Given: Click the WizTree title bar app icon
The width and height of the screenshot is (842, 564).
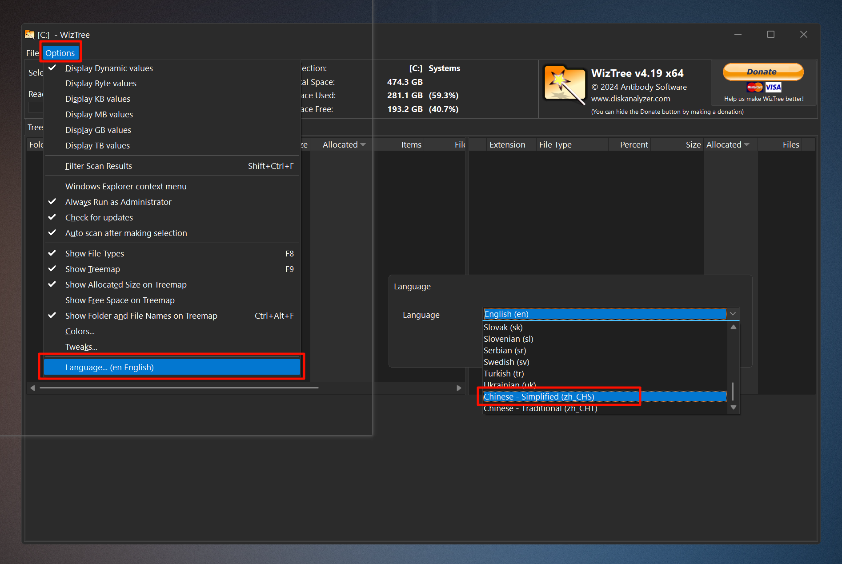Looking at the screenshot, I should [x=30, y=35].
